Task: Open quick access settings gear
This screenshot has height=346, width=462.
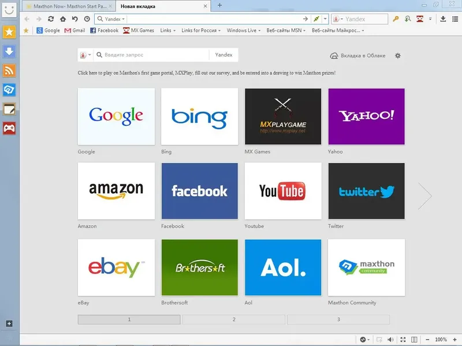Action: click(398, 55)
